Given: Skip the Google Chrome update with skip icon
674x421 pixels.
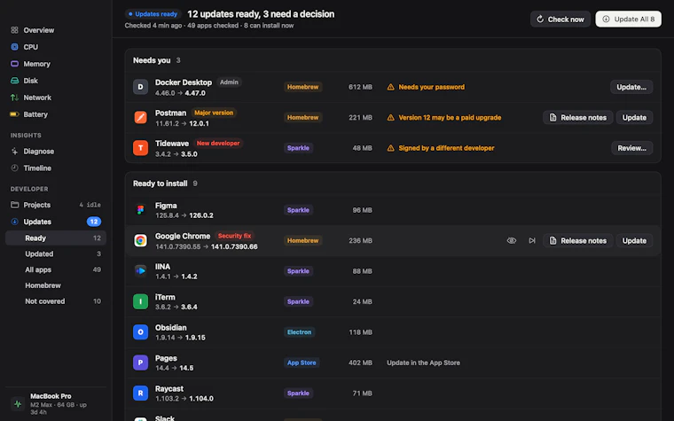Looking at the screenshot, I should [x=532, y=240].
